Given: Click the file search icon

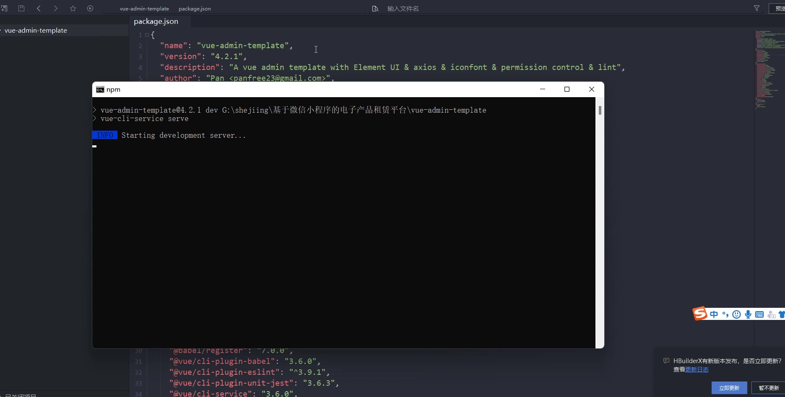Looking at the screenshot, I should 375,8.
